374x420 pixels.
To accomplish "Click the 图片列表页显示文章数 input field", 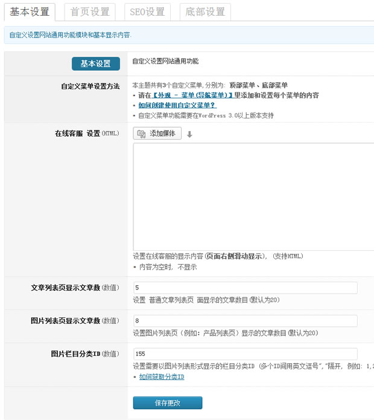I will click(245, 321).
